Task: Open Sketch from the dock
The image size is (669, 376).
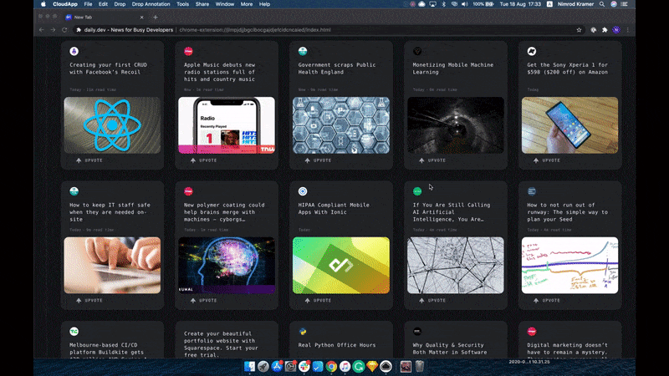Action: tap(372, 366)
